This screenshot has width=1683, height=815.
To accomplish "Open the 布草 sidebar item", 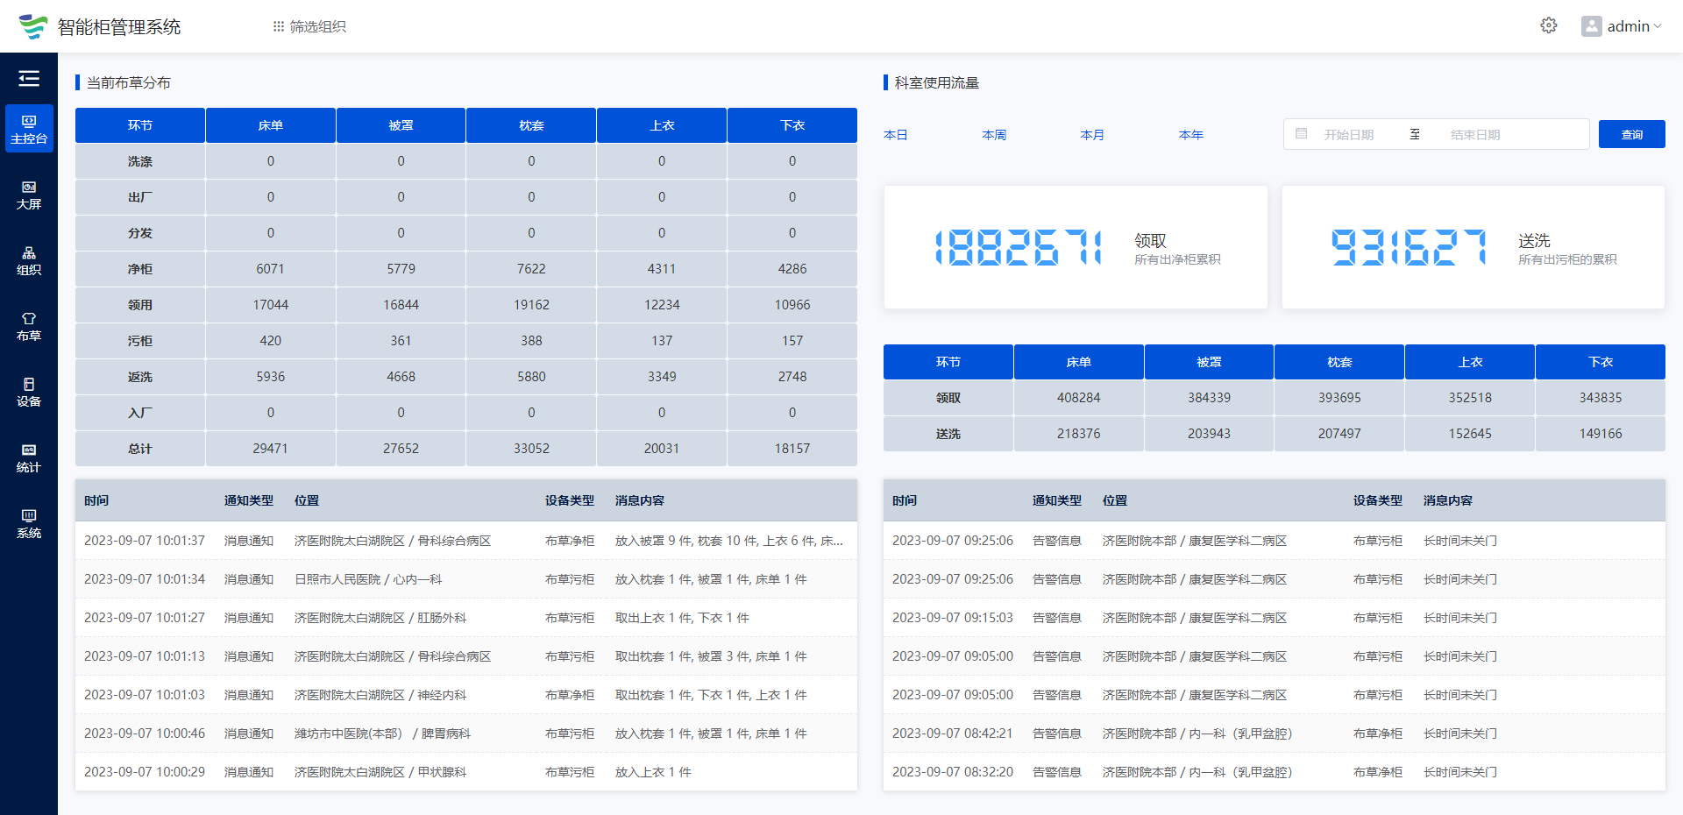I will pyautogui.click(x=29, y=326).
